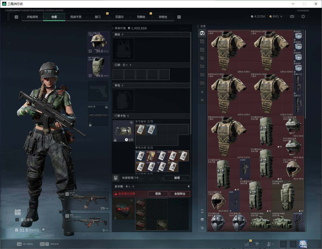Click the 管理 button for keycards

point(177,178)
